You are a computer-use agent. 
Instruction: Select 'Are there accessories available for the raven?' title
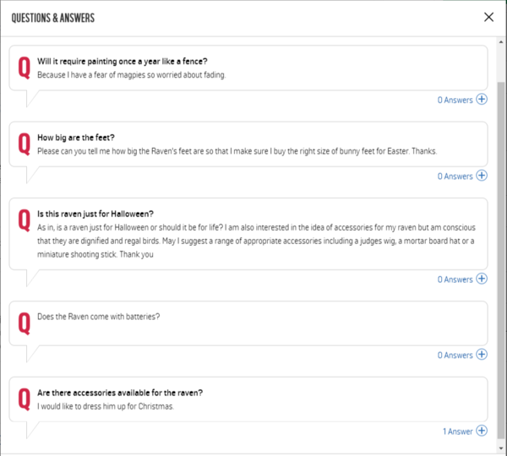[x=120, y=393]
